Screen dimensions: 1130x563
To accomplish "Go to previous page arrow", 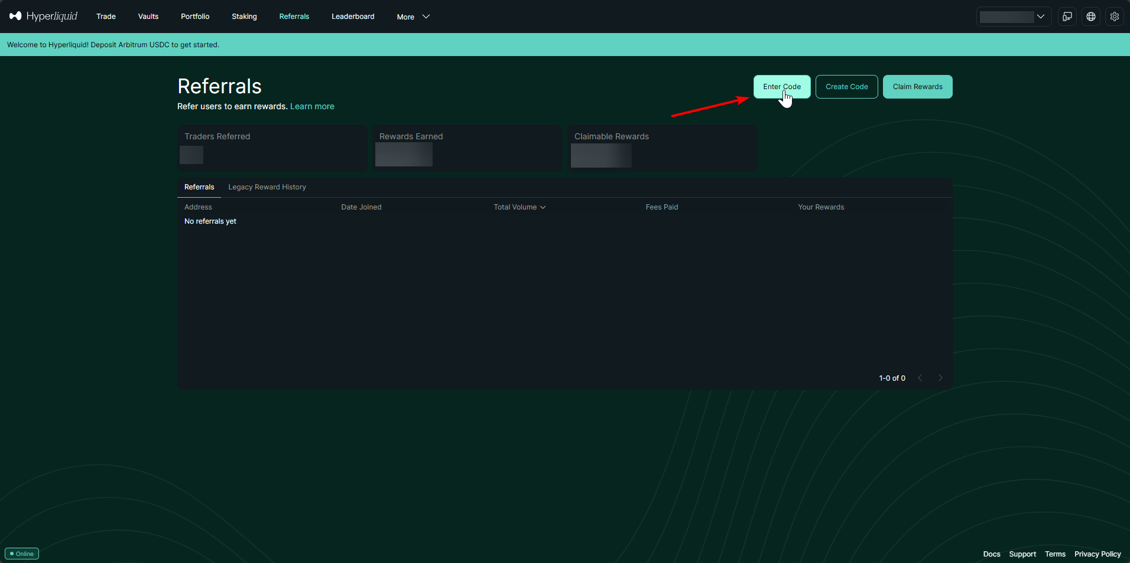I will pyautogui.click(x=920, y=378).
